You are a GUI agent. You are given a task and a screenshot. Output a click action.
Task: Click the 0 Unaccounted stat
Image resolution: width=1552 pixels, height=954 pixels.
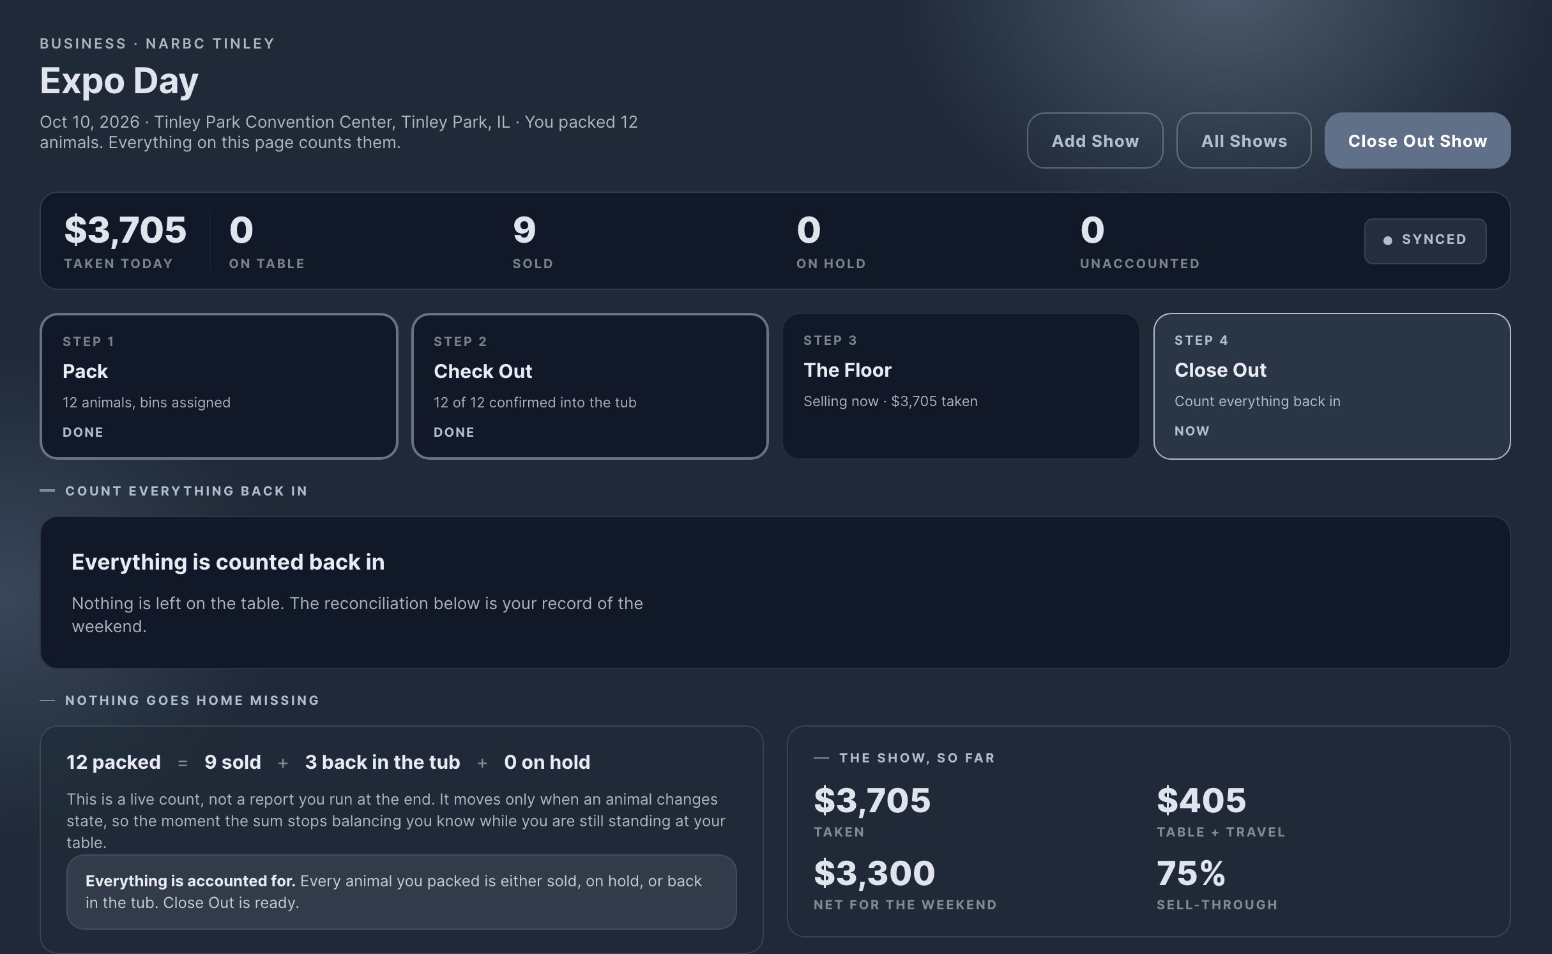pos(1139,241)
